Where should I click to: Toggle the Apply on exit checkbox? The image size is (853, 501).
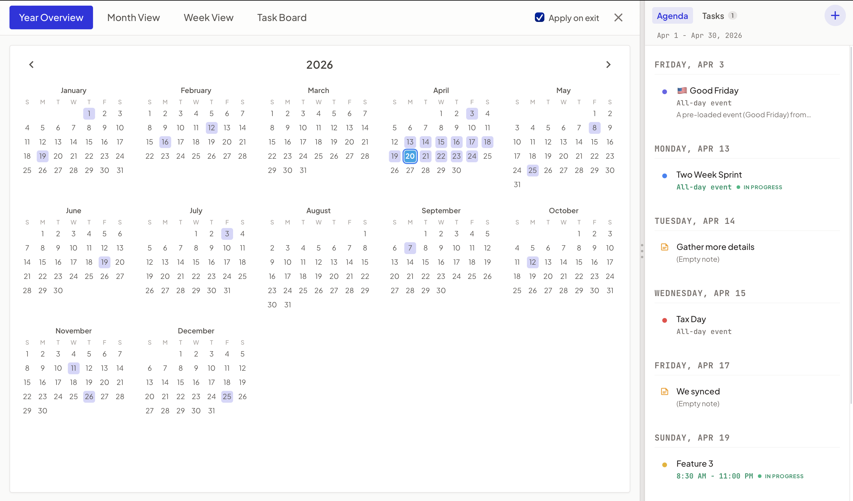[x=540, y=17]
